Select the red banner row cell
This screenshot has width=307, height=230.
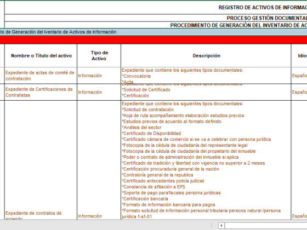153,40
